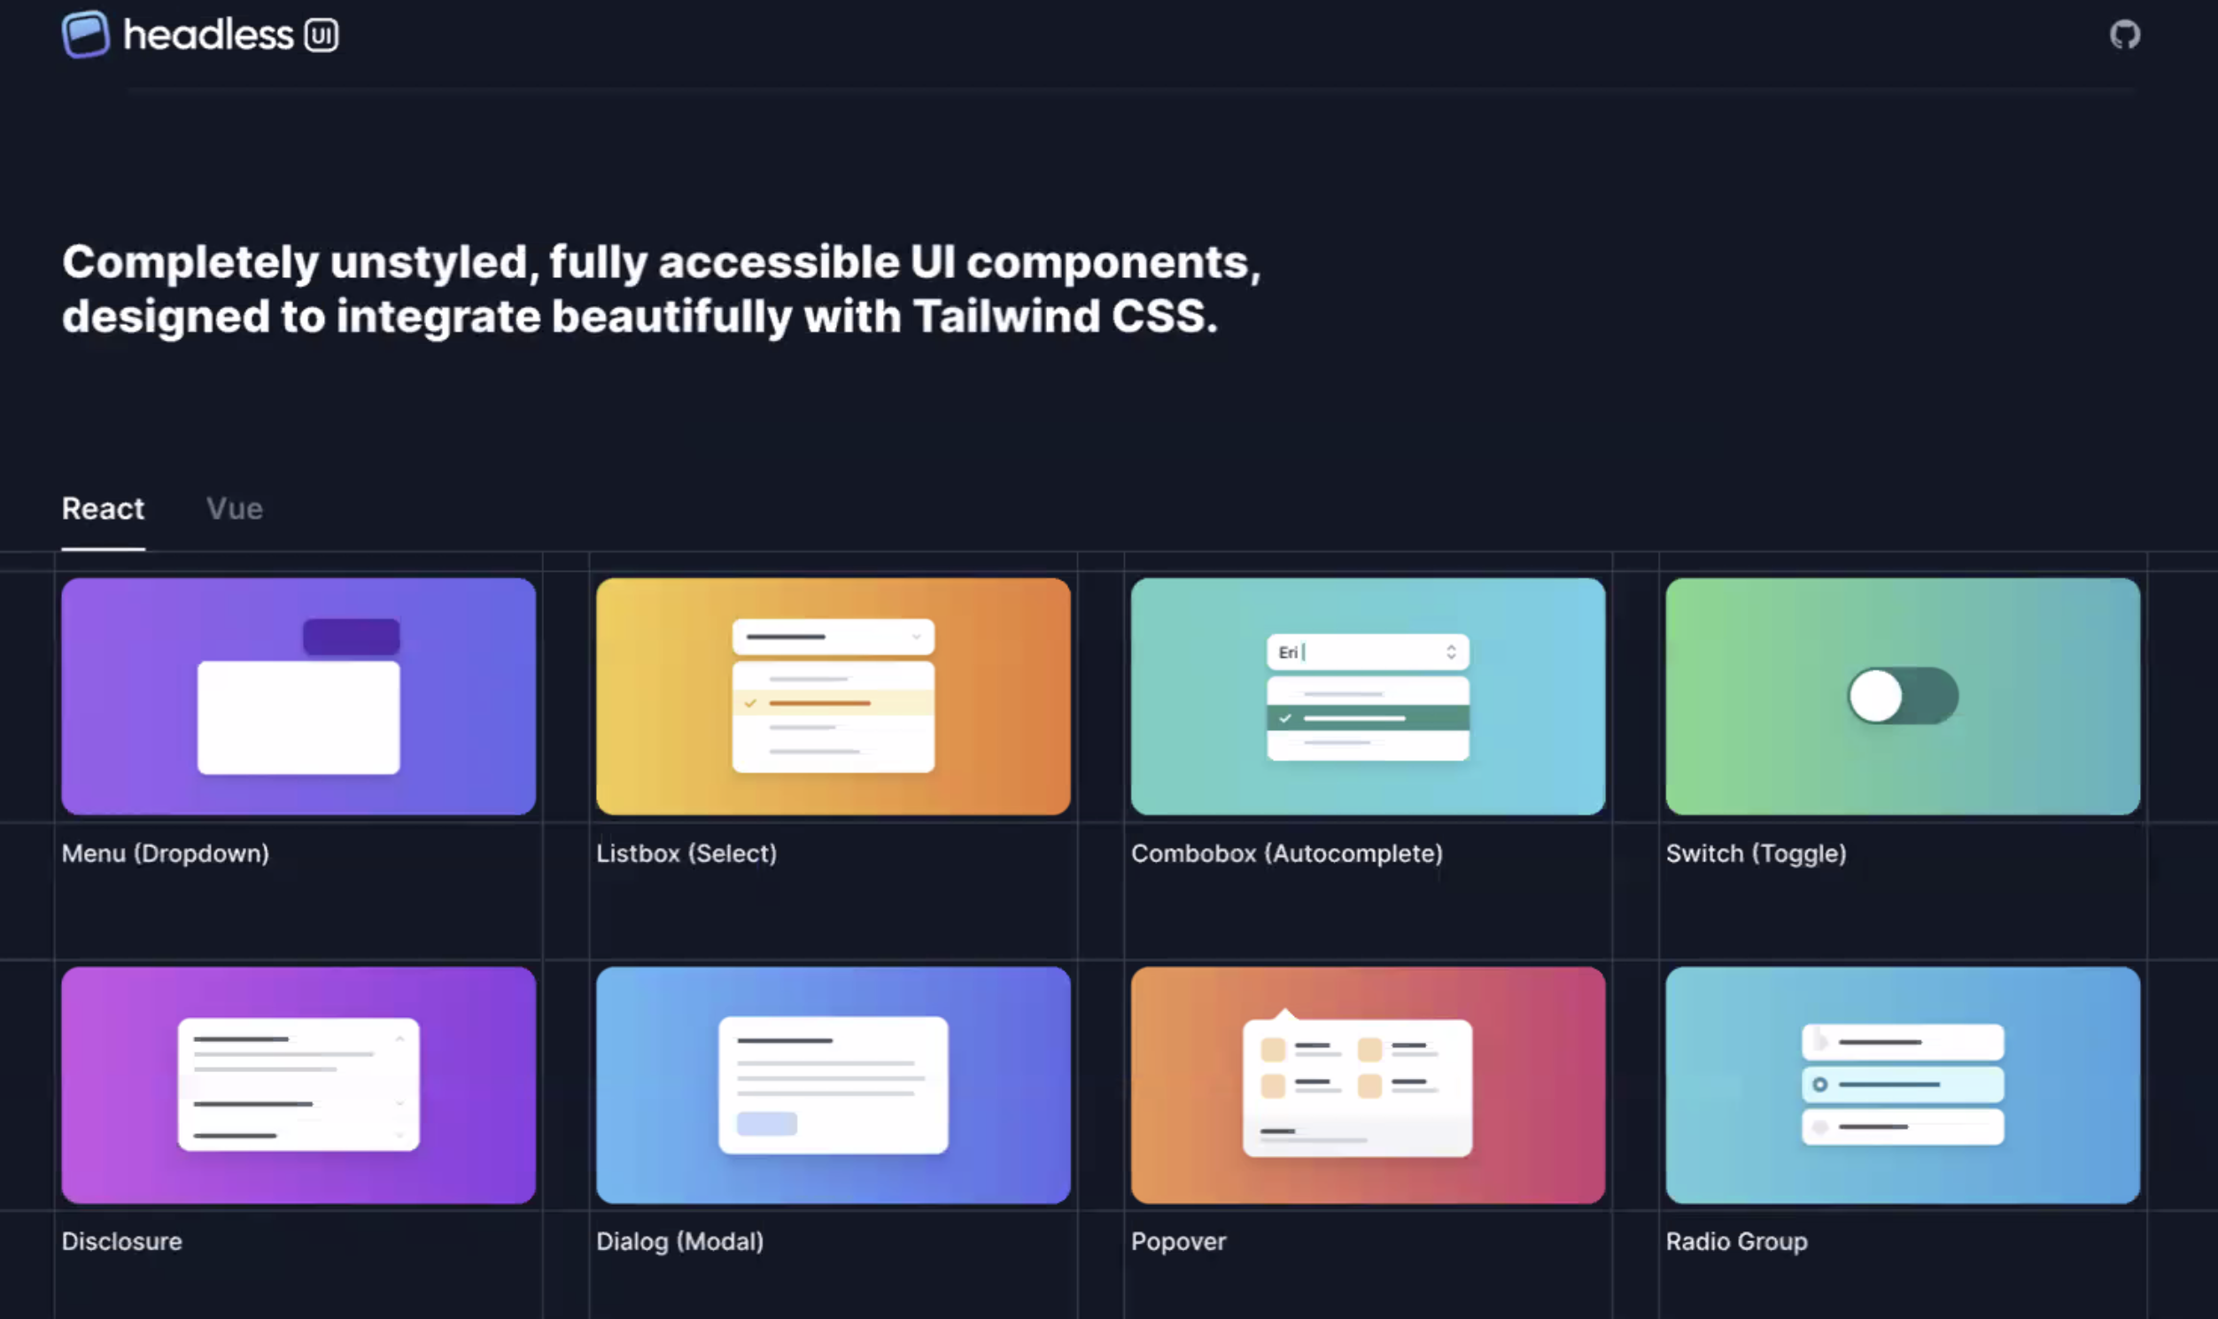
Task: Click the "Listbox (Select)" label
Action: (x=686, y=853)
